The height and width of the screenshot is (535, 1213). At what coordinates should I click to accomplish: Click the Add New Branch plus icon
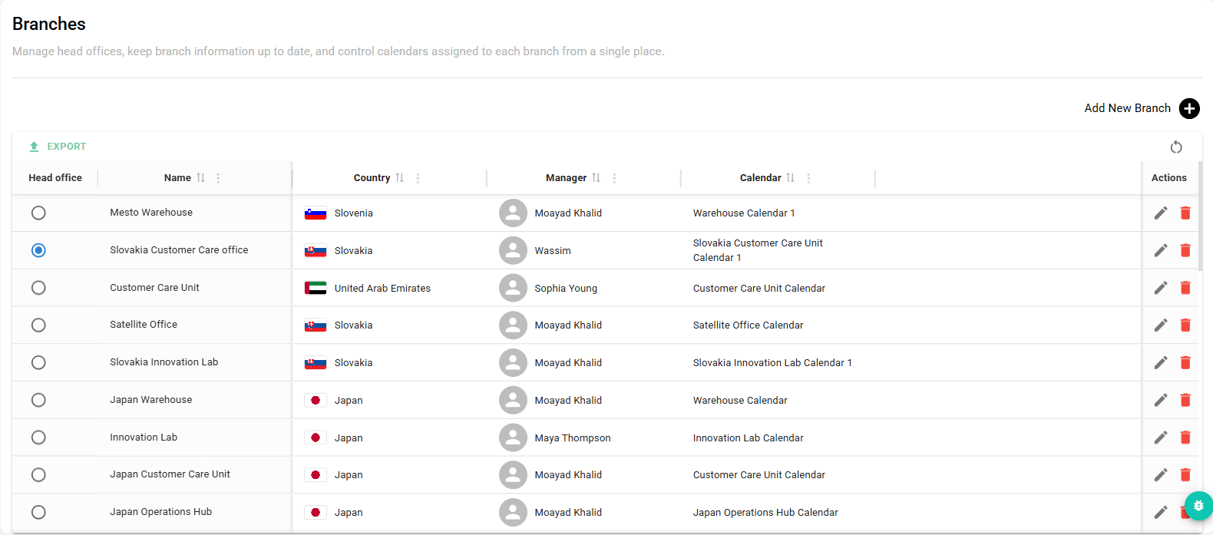pyautogui.click(x=1189, y=108)
